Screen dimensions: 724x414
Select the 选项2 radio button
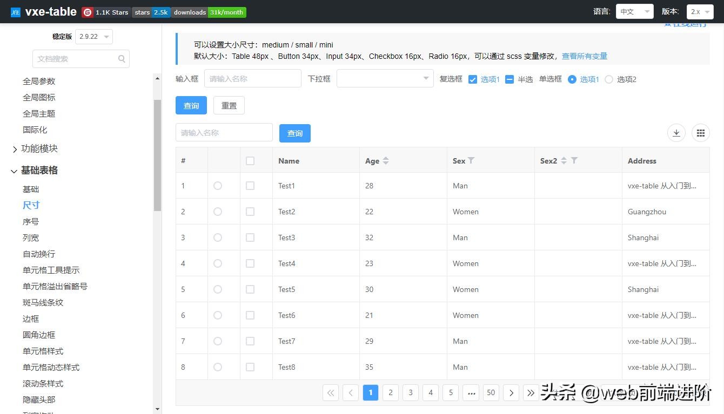(609, 79)
